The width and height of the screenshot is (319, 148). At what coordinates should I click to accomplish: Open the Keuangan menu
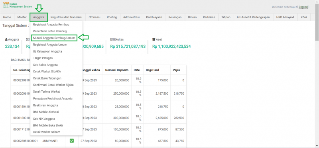[175, 17]
